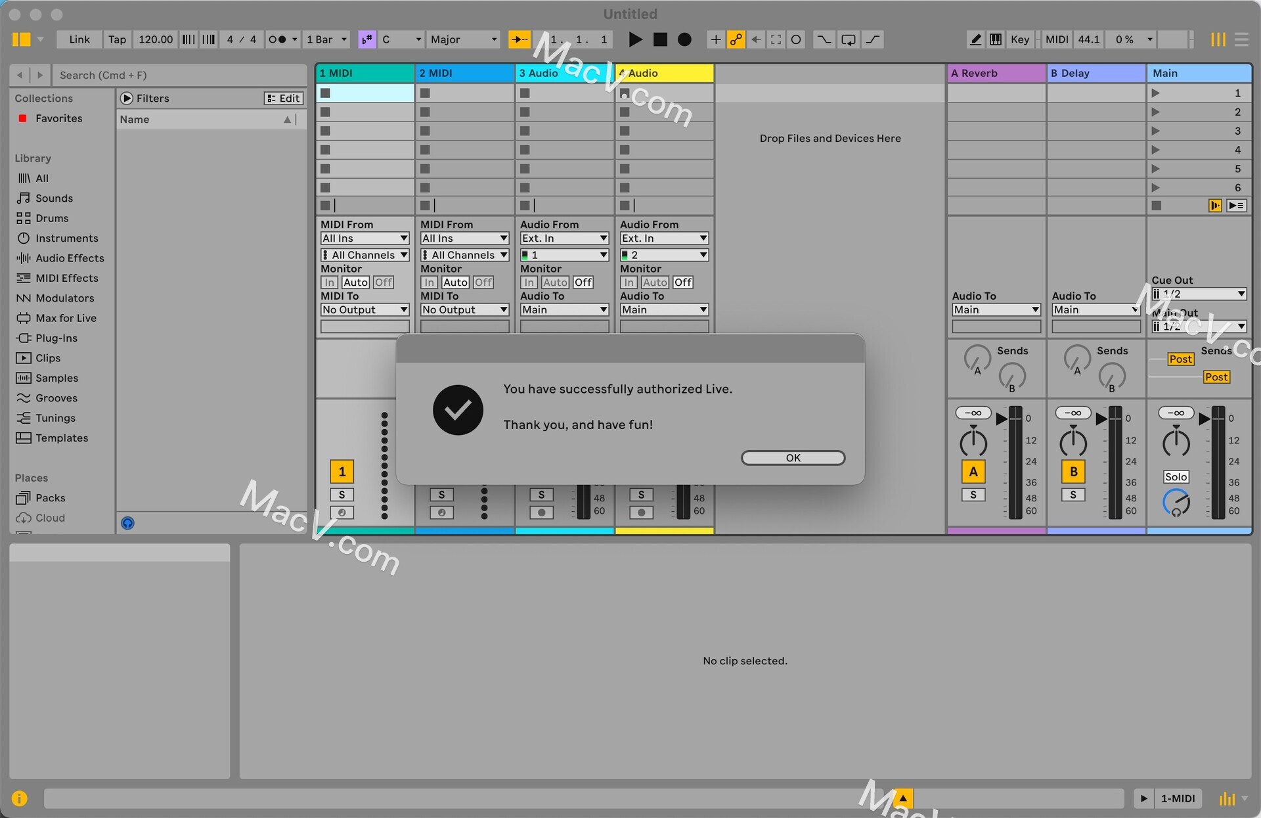The width and height of the screenshot is (1261, 818).
Task: Open Samples category
Action: click(x=56, y=378)
